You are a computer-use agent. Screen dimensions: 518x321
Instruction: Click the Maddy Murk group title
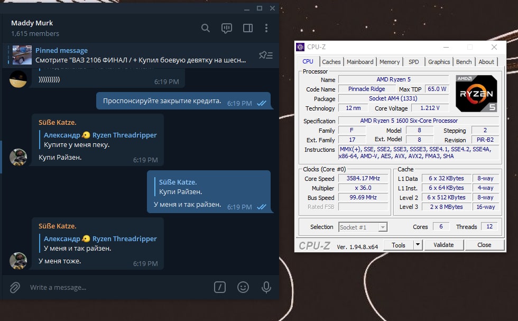click(x=32, y=23)
